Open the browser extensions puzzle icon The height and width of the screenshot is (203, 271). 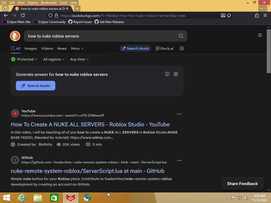point(257,15)
